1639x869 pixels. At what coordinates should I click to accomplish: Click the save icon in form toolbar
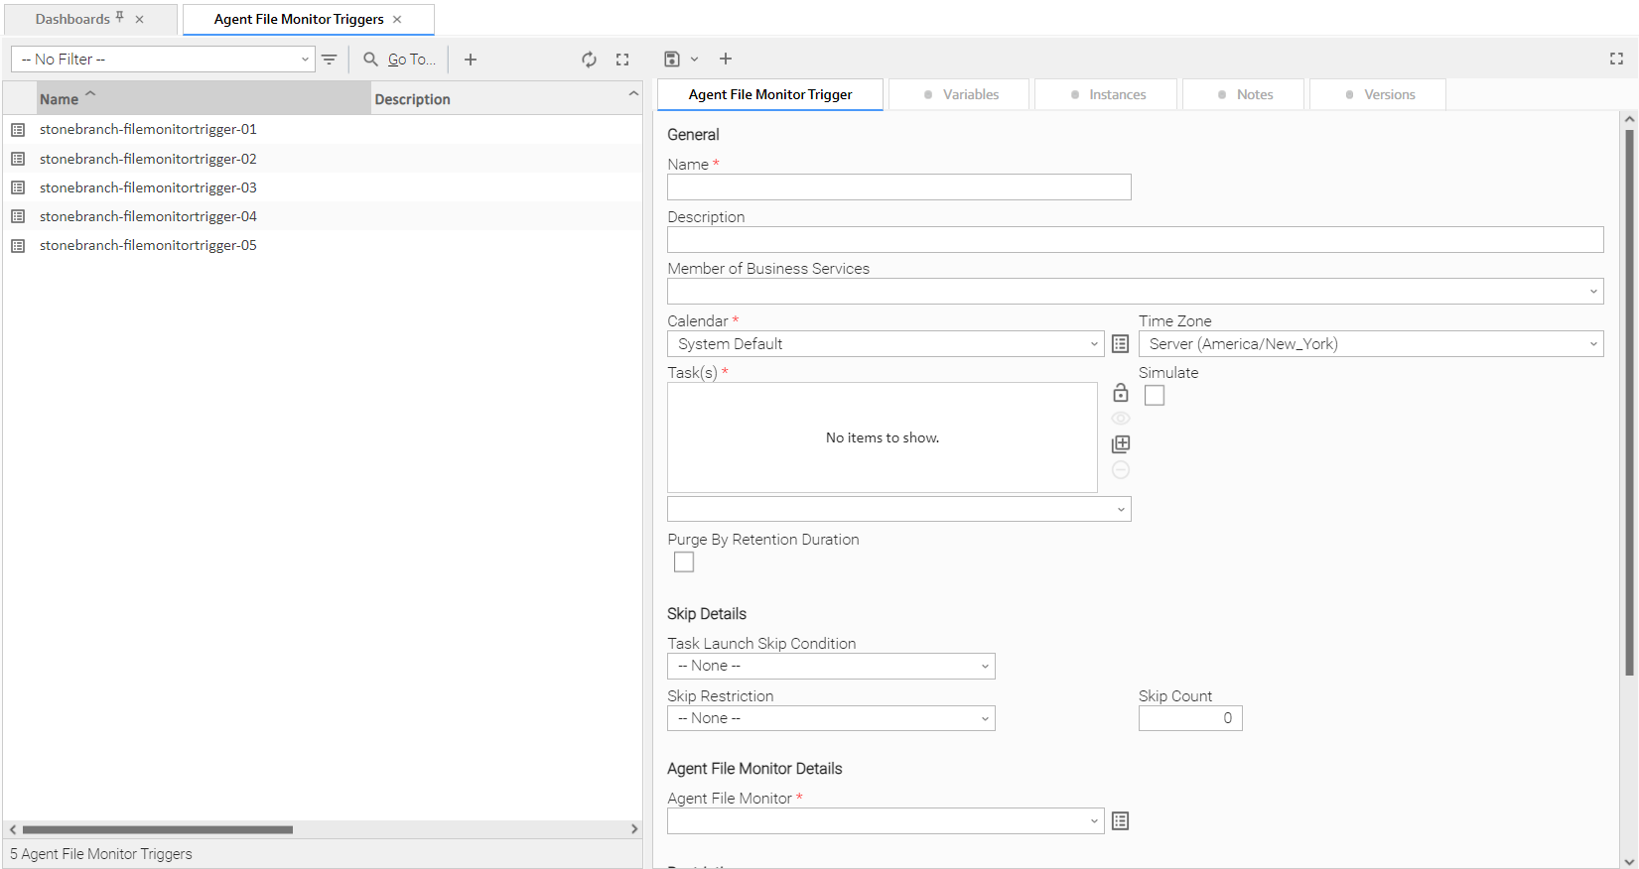pos(672,60)
